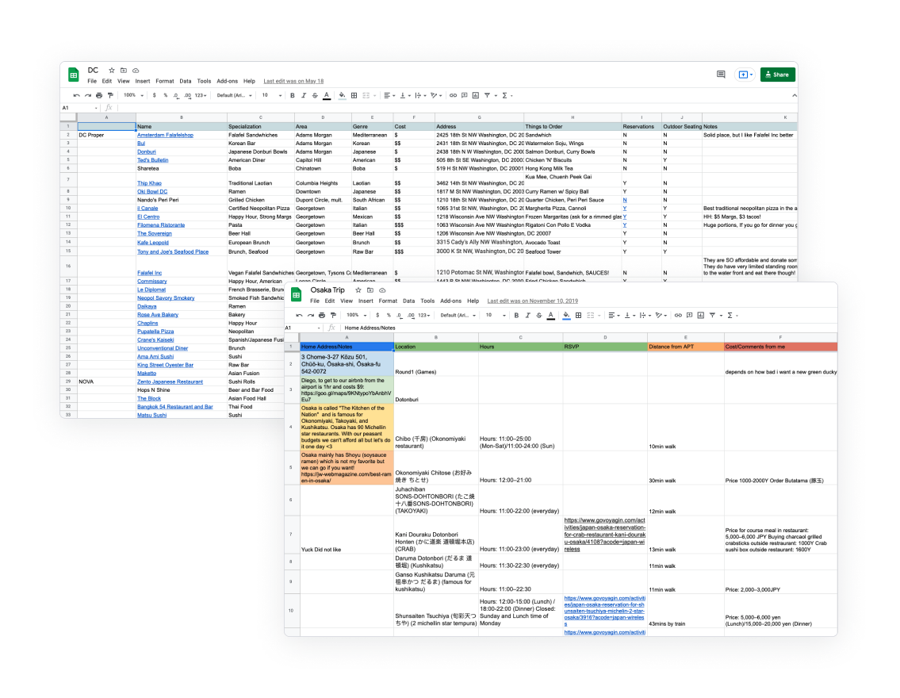Hide the DC toolbar menus with chevron
The width and height of the screenshot is (900, 698).
[x=795, y=95]
